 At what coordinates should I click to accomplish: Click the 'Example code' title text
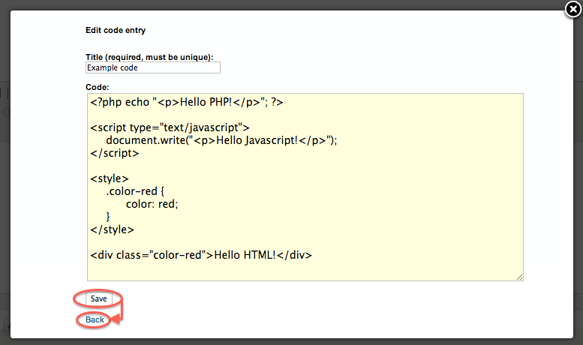tap(113, 67)
